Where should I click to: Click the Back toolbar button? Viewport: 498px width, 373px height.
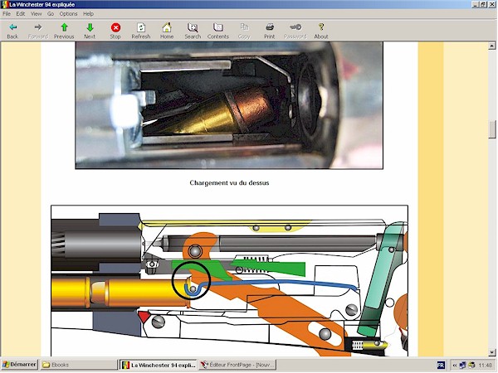12,31
